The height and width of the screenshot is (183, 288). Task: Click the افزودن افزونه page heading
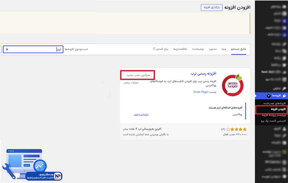(237, 7)
